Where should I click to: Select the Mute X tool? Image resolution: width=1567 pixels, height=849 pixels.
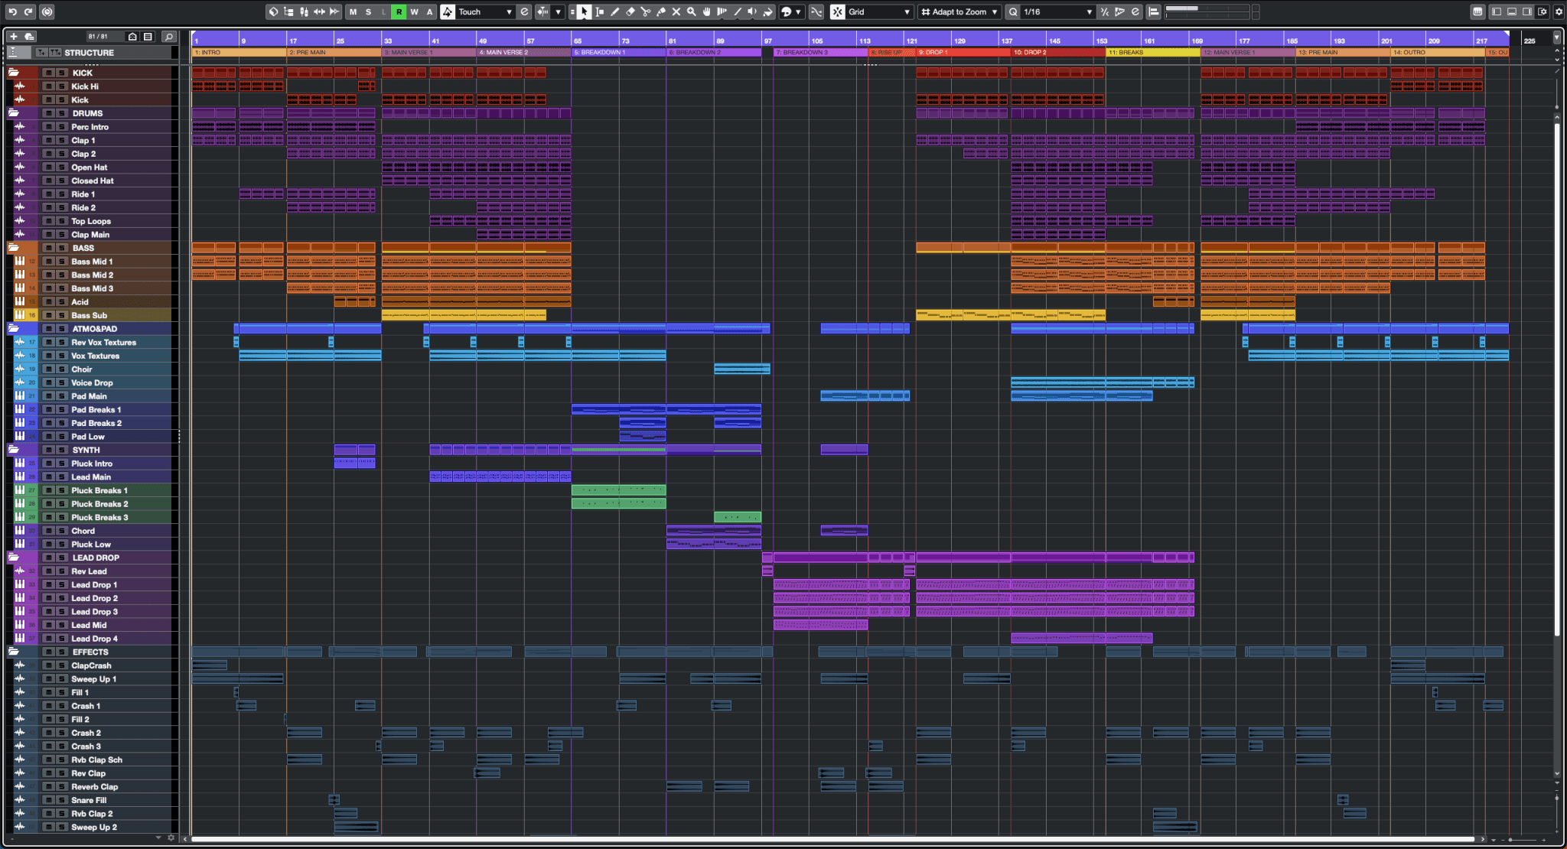pos(676,11)
